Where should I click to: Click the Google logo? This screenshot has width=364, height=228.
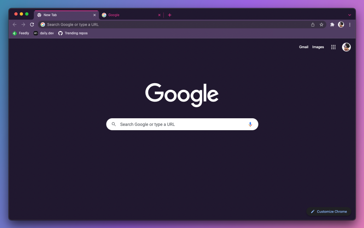point(182,95)
